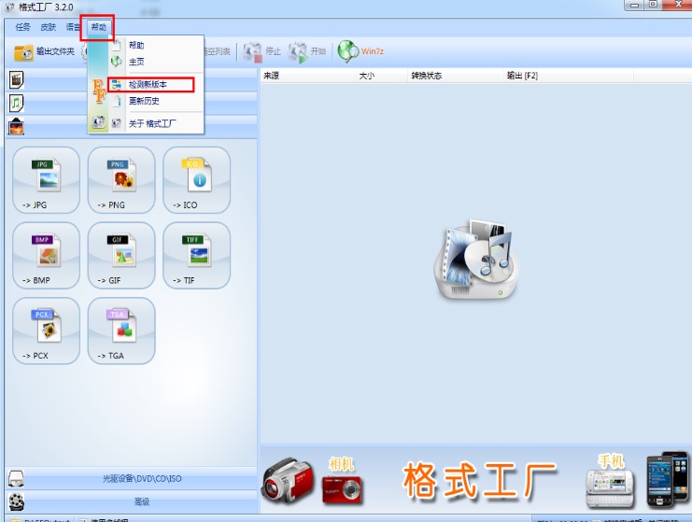Choose the -> PNG conversion icon
Image resolution: width=692 pixels, height=522 pixels.
121,180
